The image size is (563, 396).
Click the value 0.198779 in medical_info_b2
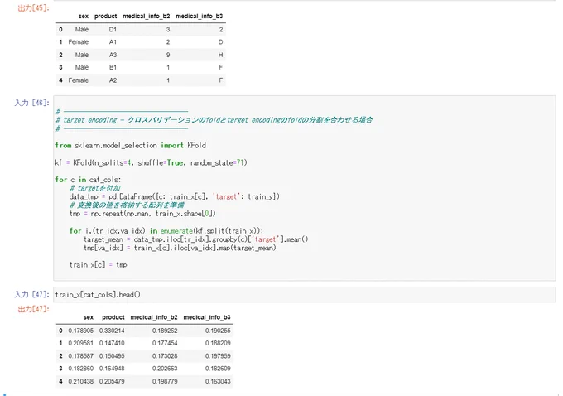pos(165,382)
